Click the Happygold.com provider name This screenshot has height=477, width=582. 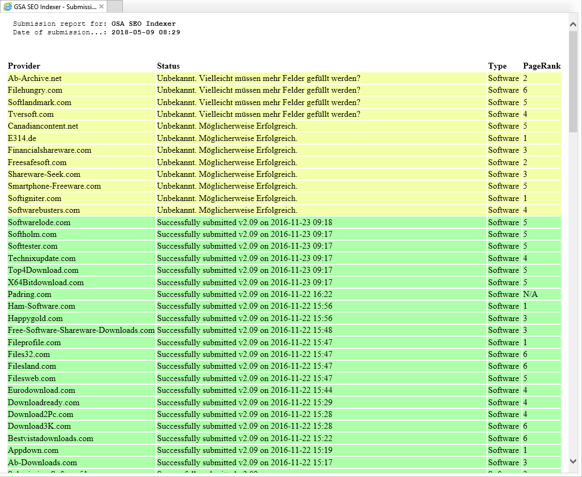click(x=35, y=318)
